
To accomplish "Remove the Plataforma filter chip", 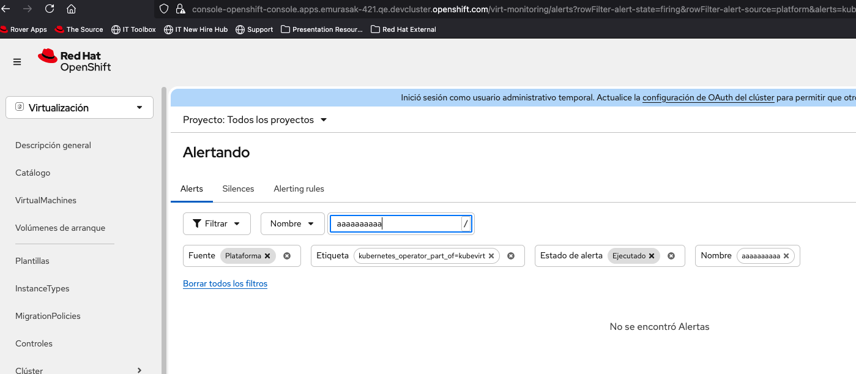I will point(267,256).
